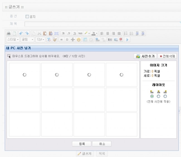Insert blockquote icon
The height and width of the screenshot is (157, 181).
(x=62, y=40)
